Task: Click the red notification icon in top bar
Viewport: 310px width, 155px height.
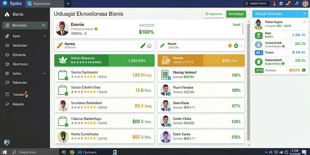Action: pos(274,3)
